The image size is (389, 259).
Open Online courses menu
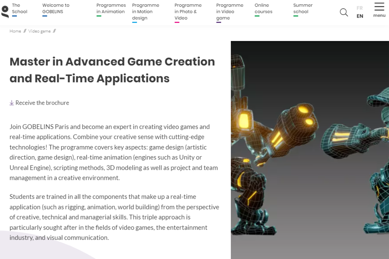coord(263,8)
